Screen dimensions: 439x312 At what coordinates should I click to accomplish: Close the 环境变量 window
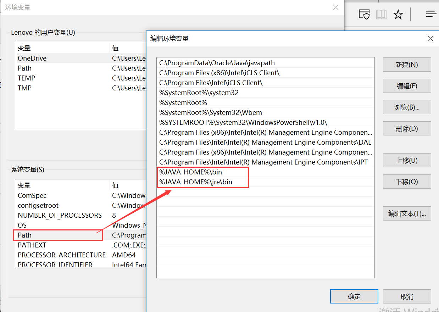point(335,7)
